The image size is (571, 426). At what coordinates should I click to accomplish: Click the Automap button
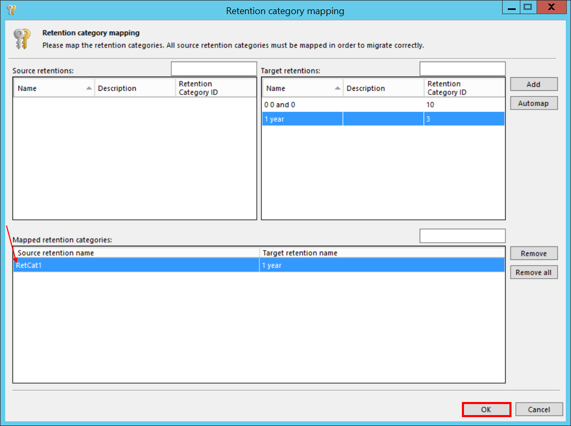[533, 103]
